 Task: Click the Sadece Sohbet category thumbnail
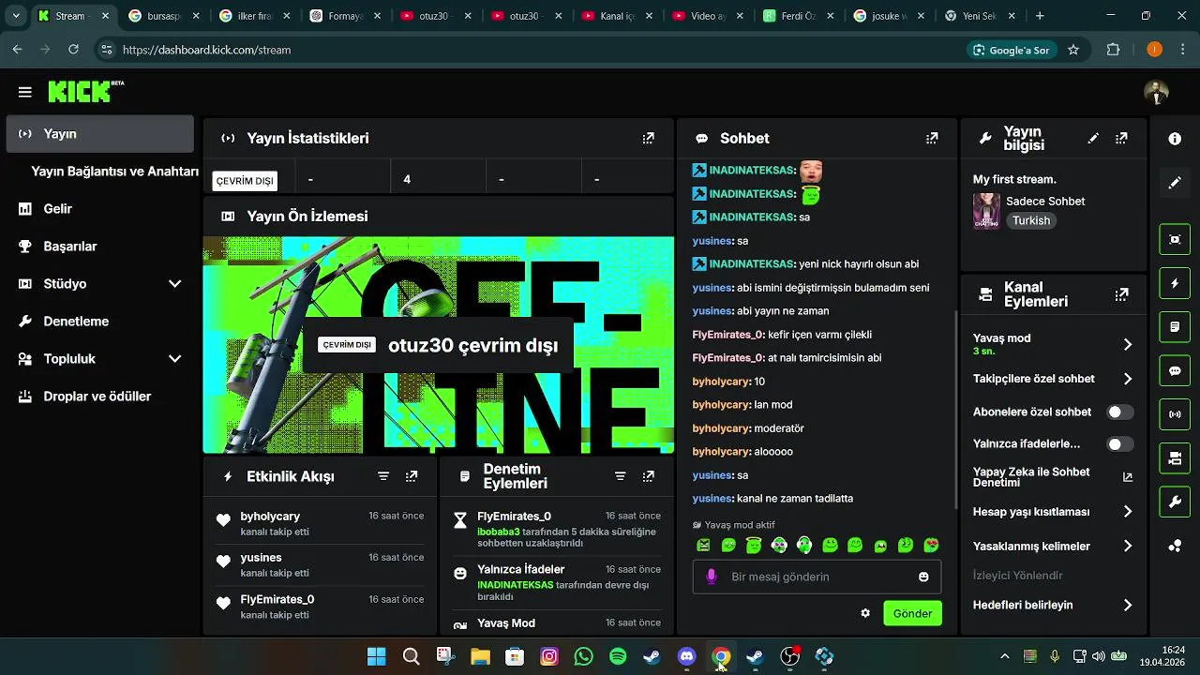pyautogui.click(x=986, y=211)
